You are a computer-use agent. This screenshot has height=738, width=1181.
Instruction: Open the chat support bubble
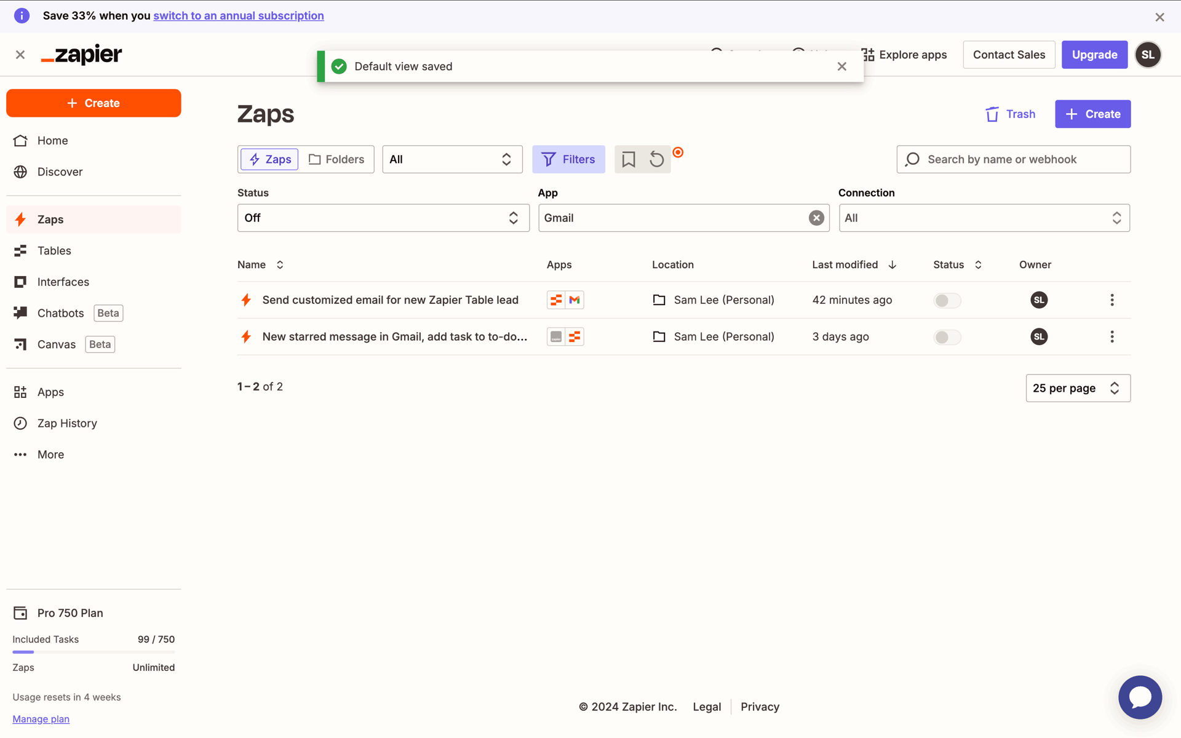click(x=1140, y=697)
